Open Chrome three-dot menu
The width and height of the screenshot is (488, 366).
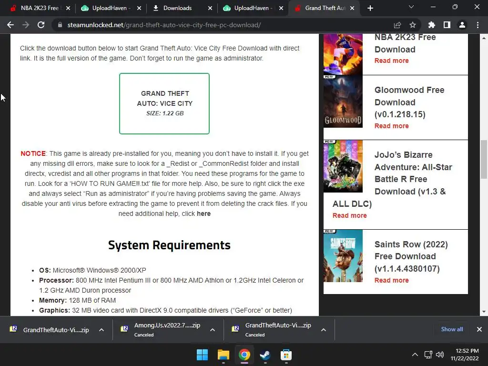478,25
